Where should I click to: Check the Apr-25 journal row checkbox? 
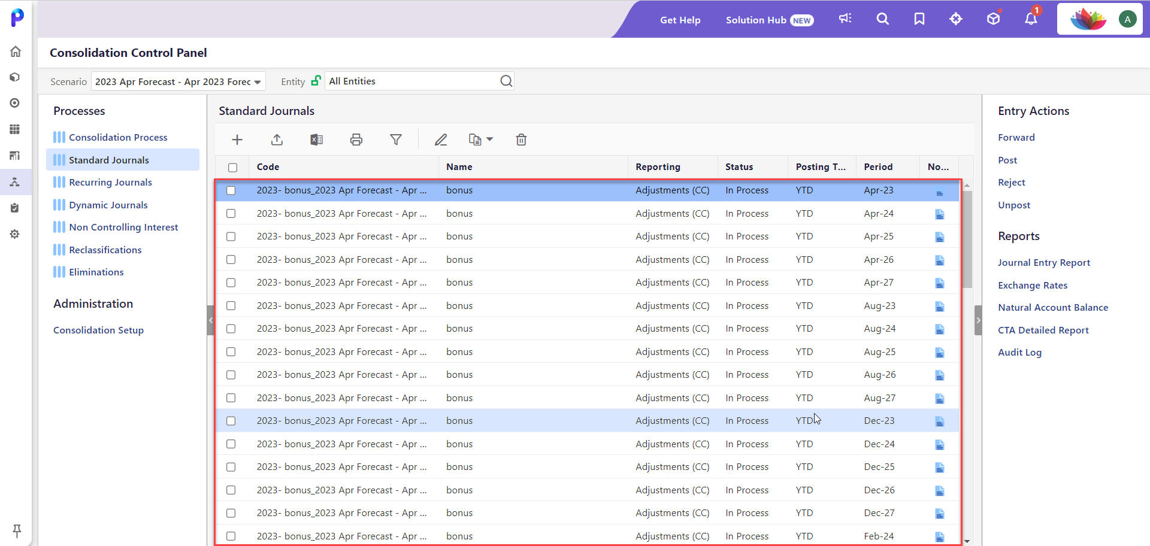231,236
